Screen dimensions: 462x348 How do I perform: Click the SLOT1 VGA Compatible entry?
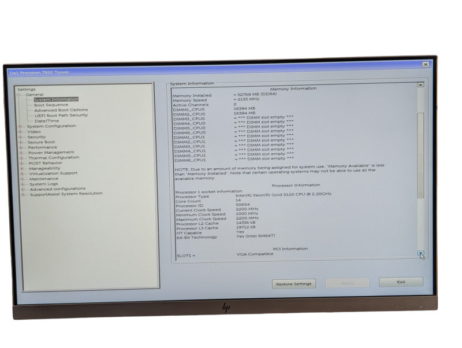click(255, 254)
